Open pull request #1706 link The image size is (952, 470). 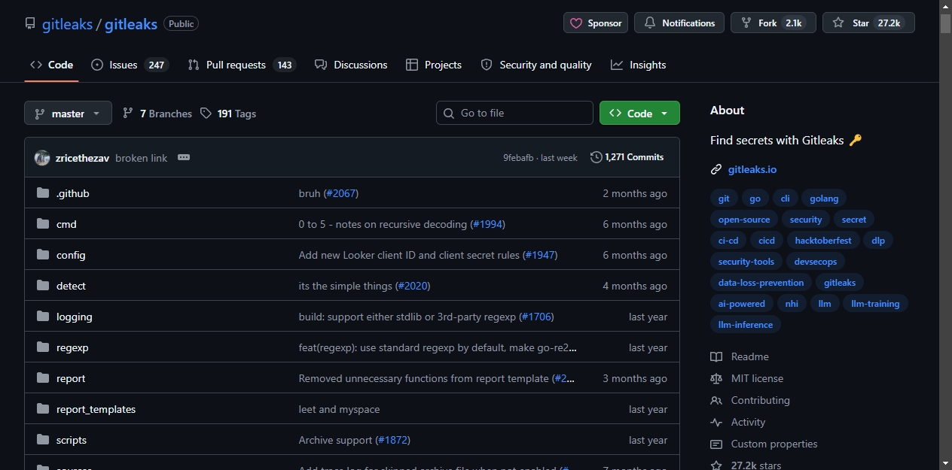click(x=536, y=317)
